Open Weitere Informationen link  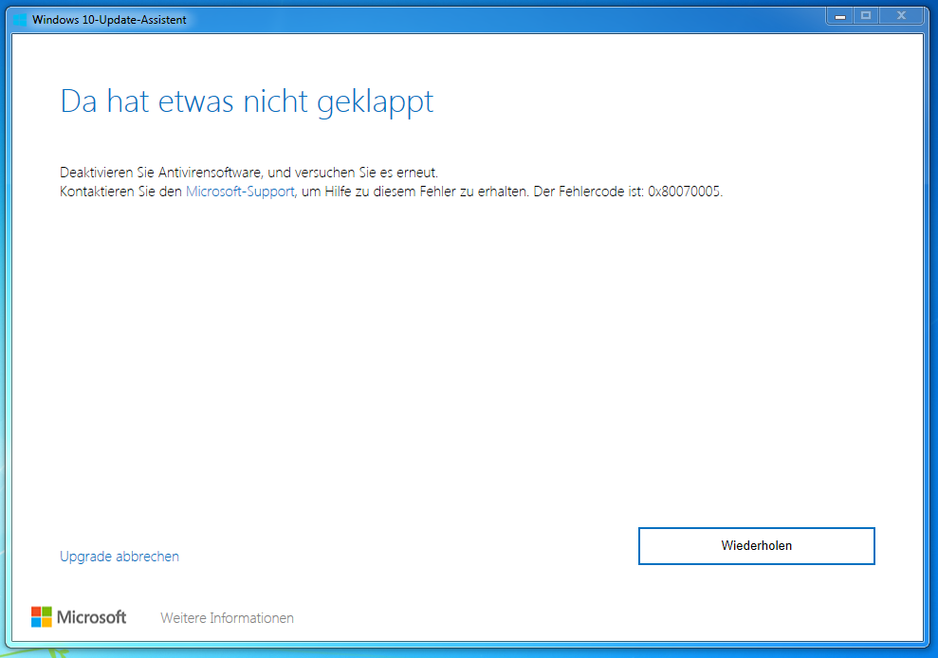pos(227,618)
